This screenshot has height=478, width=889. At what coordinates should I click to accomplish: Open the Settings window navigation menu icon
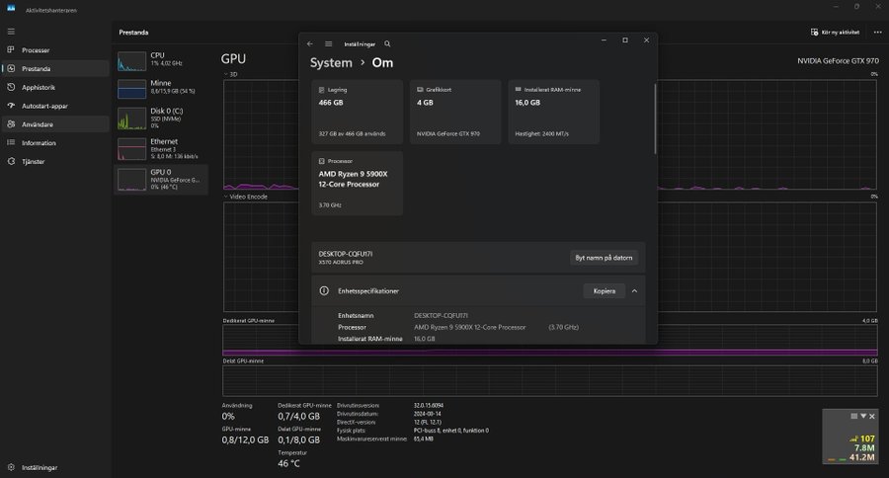[x=328, y=43]
